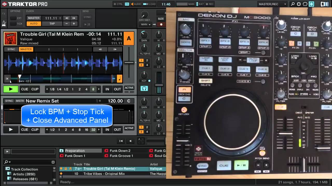Select loop size 1/4 on Deck A
Image resolution: width=332 pixels, height=186 pixels.
coord(59,89)
